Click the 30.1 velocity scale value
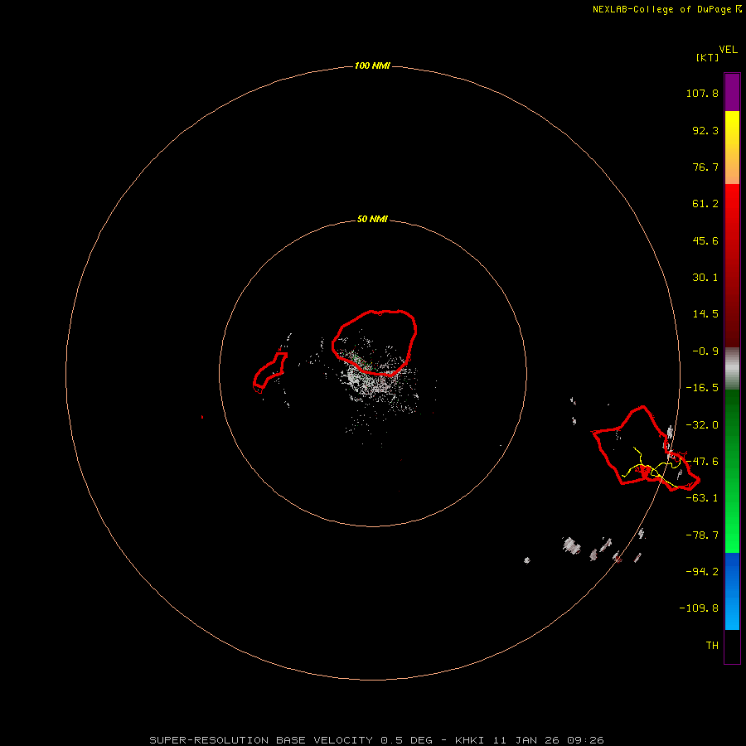 click(x=705, y=278)
